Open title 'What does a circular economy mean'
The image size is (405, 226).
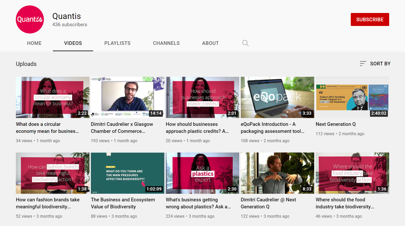(x=47, y=128)
